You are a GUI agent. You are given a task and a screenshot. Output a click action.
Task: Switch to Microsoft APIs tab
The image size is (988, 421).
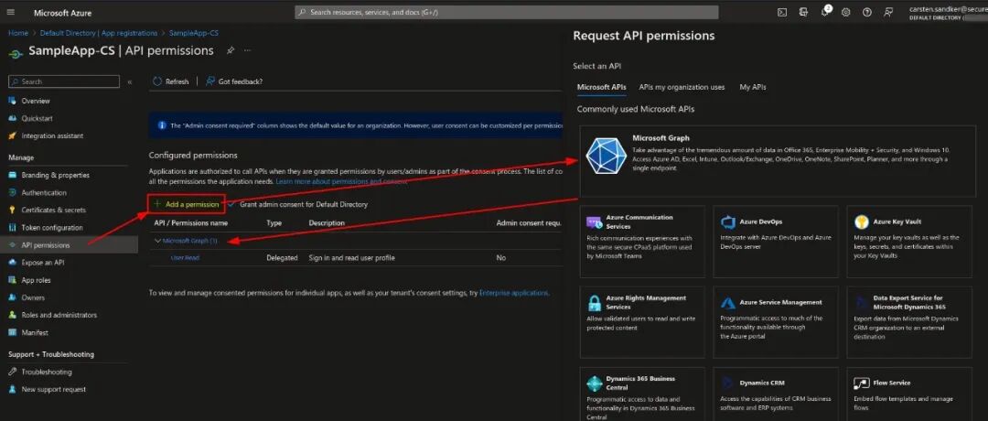(601, 87)
